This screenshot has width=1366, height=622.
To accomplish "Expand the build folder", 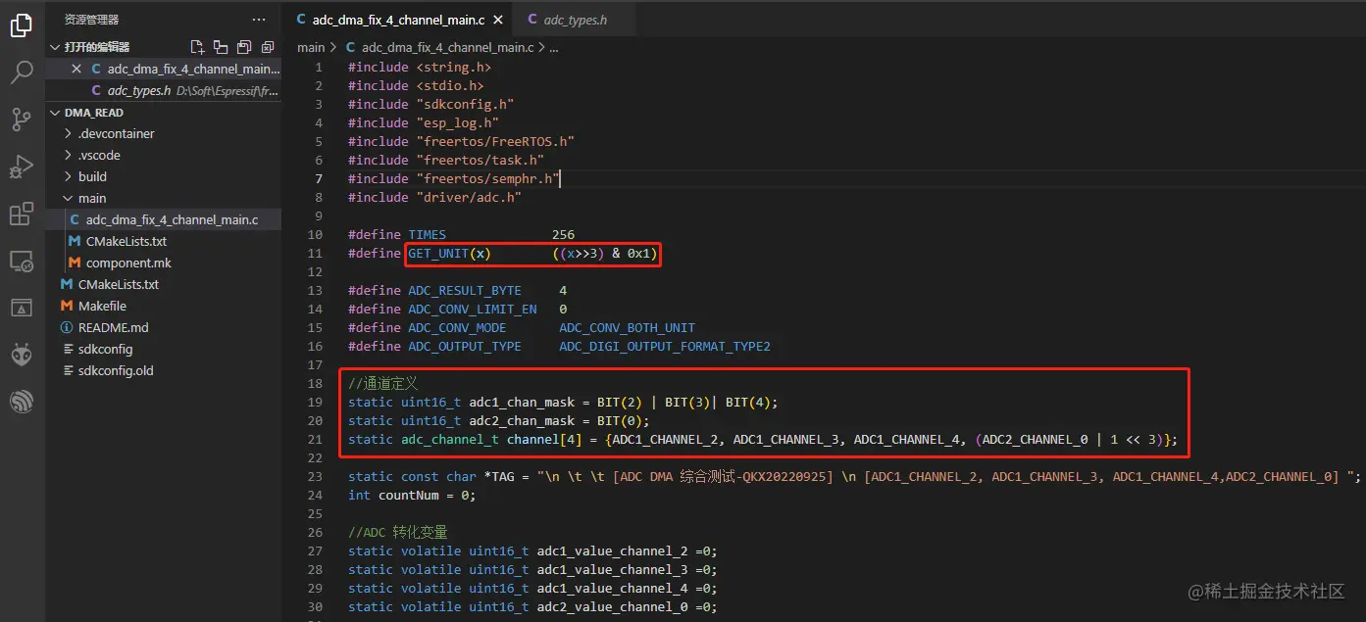I will click(x=92, y=176).
